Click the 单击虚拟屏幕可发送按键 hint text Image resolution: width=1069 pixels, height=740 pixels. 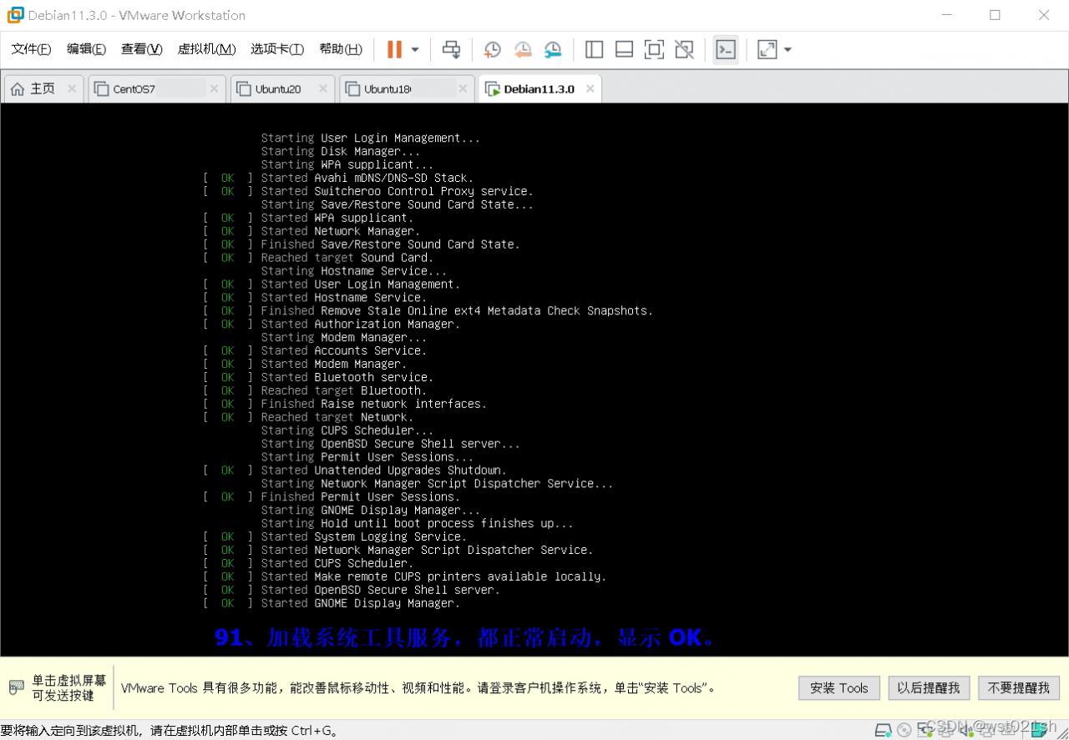pyautogui.click(x=69, y=687)
